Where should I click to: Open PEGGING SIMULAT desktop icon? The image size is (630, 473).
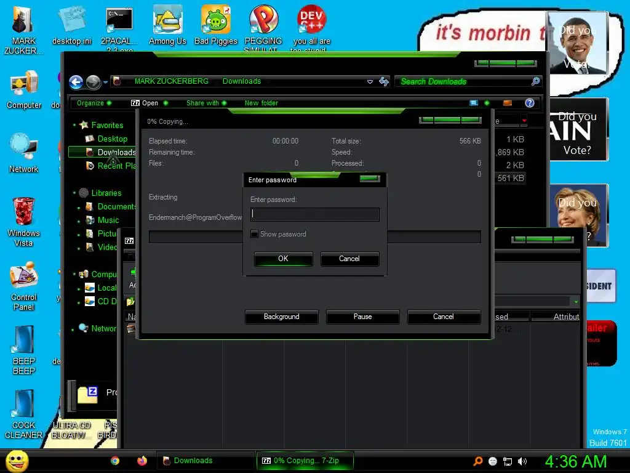[263, 27]
